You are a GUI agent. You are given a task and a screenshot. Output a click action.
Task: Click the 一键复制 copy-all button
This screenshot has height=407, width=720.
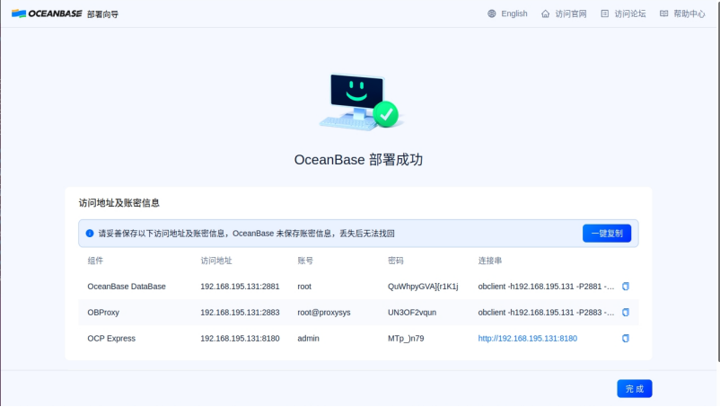point(607,234)
